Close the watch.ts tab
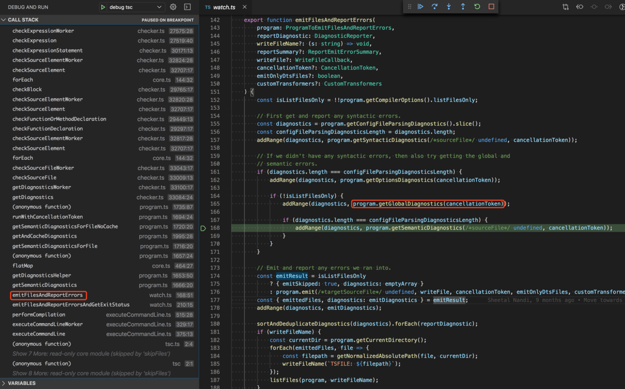This screenshot has width=625, height=389. [x=244, y=7]
